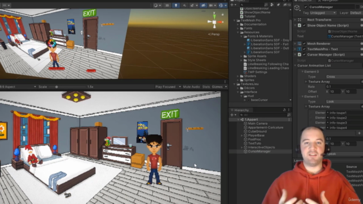Open Element 0 Type dropdown showing Cross

pyautogui.click(x=344, y=76)
